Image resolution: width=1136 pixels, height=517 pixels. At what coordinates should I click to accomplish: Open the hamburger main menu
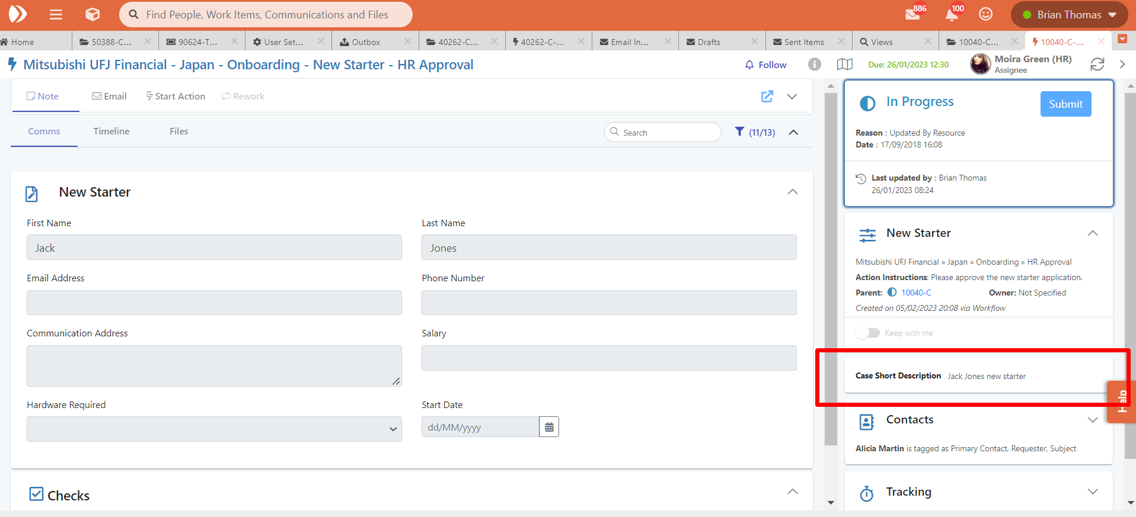(x=56, y=15)
